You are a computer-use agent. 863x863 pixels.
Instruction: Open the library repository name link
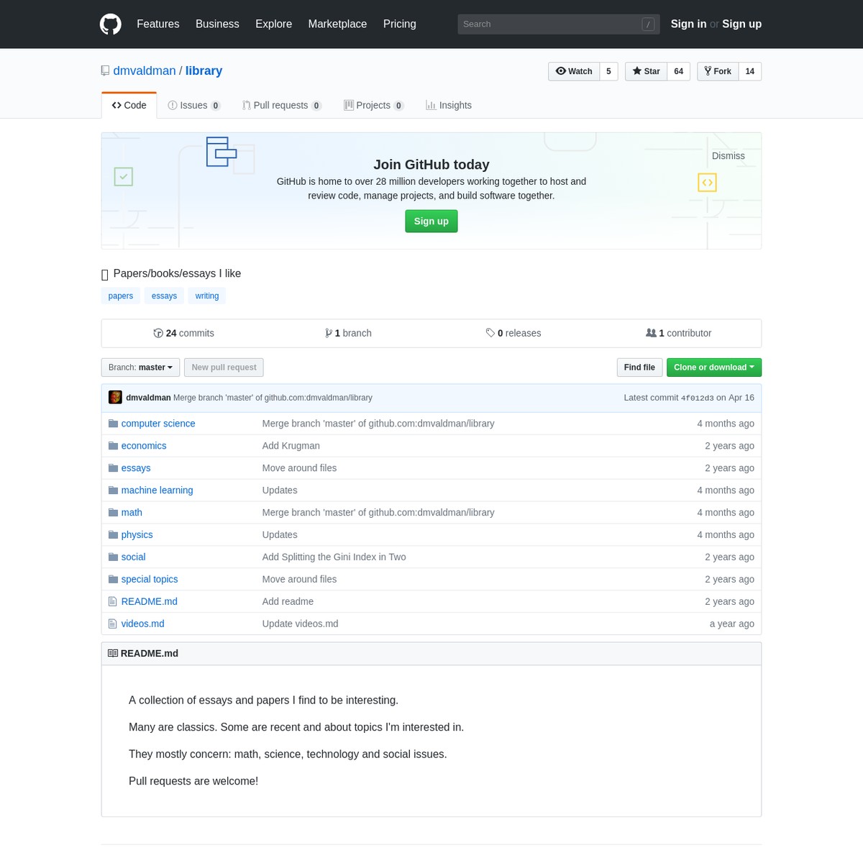204,70
